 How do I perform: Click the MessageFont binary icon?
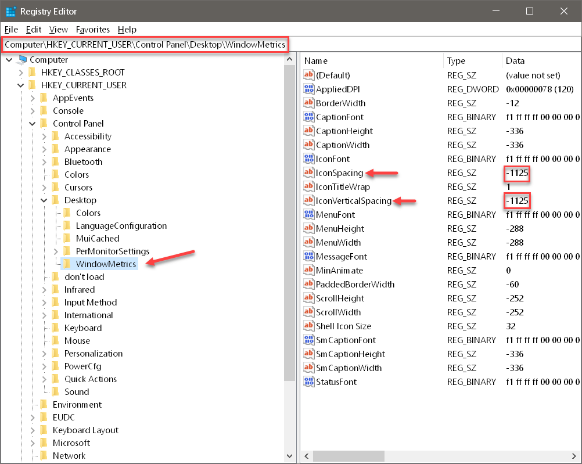coord(308,256)
